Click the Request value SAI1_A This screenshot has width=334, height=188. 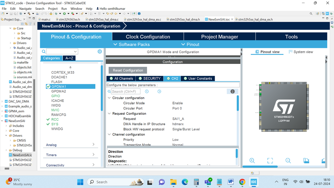click(x=178, y=119)
